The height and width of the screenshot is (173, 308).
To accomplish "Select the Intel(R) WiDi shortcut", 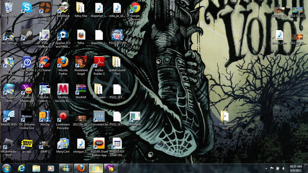I will point(9,118).
